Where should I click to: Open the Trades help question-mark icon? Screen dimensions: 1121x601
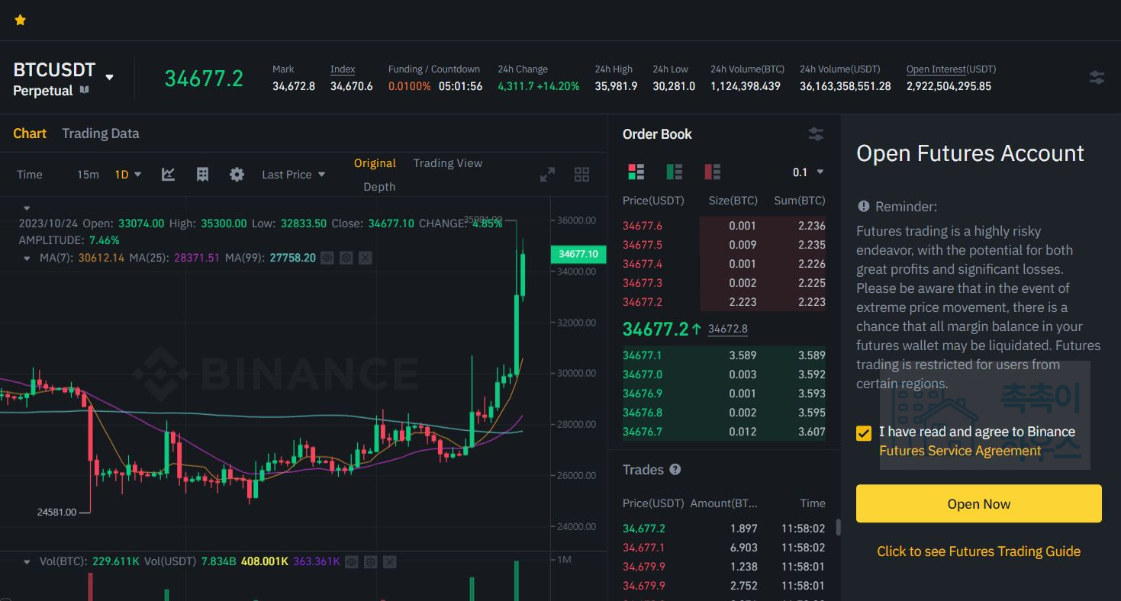675,470
